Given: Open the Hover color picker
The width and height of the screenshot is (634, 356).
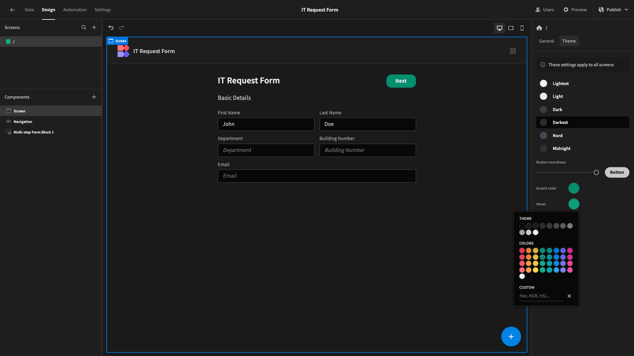Looking at the screenshot, I should [574, 204].
